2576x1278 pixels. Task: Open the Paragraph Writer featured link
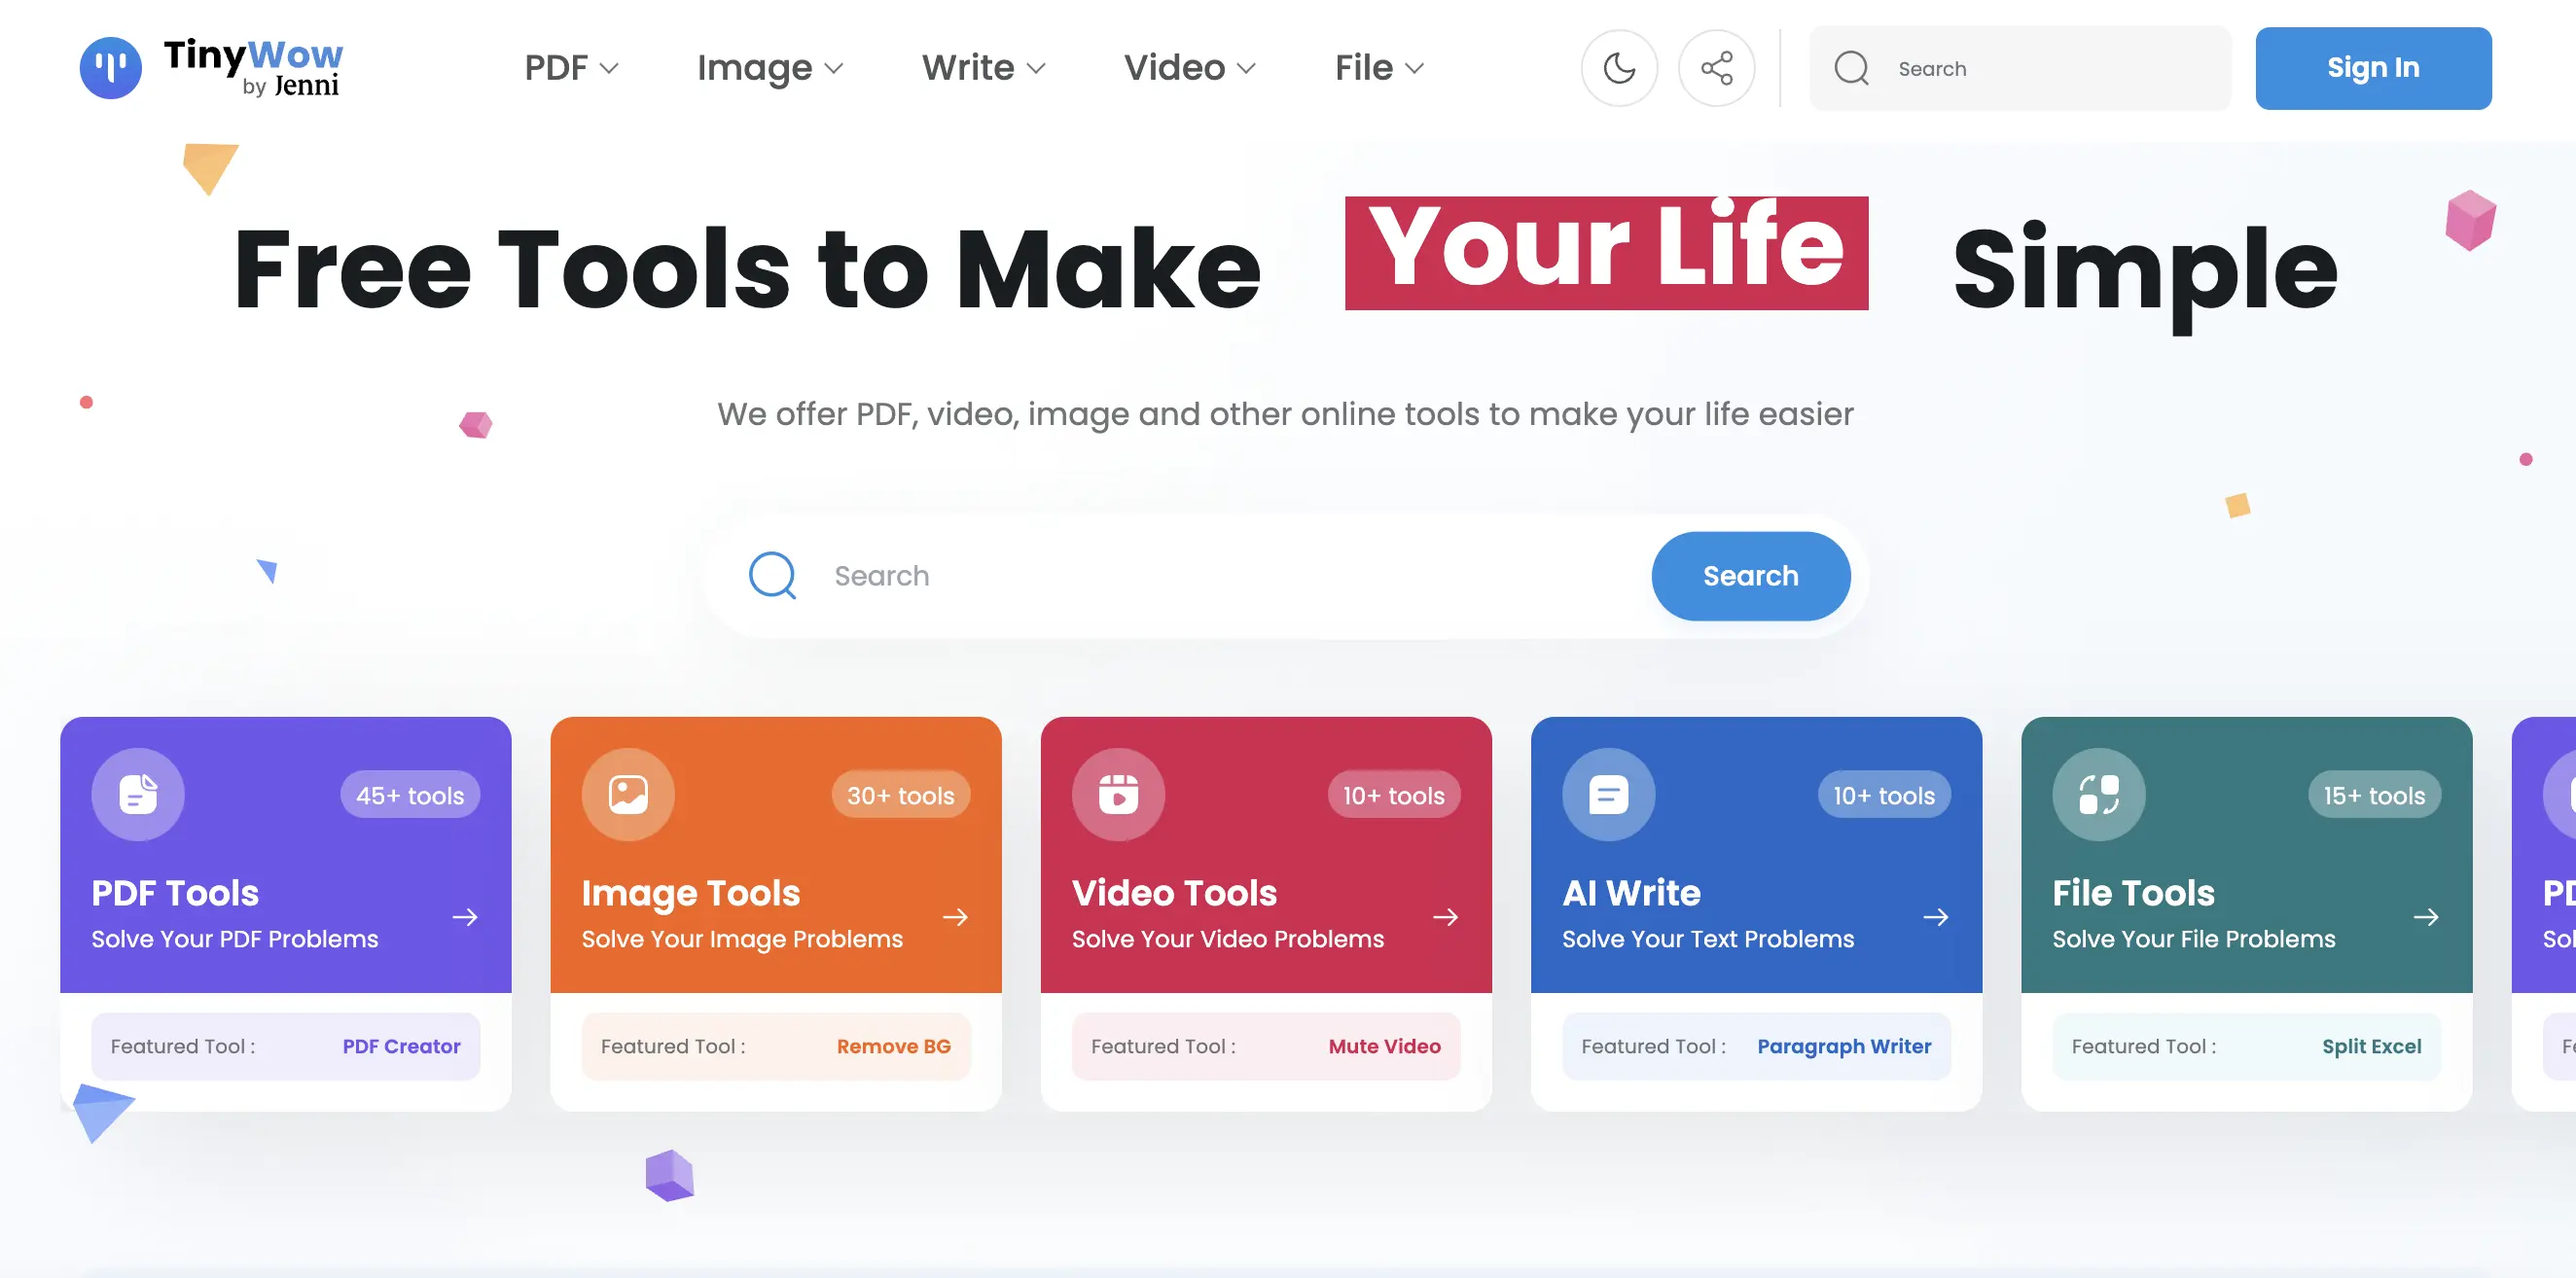tap(1843, 1046)
